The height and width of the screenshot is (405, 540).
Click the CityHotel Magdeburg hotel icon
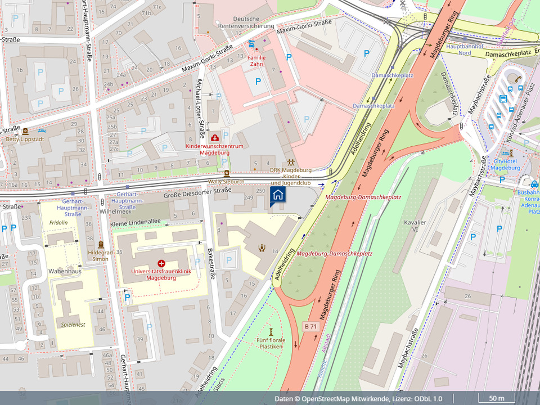coord(510,153)
